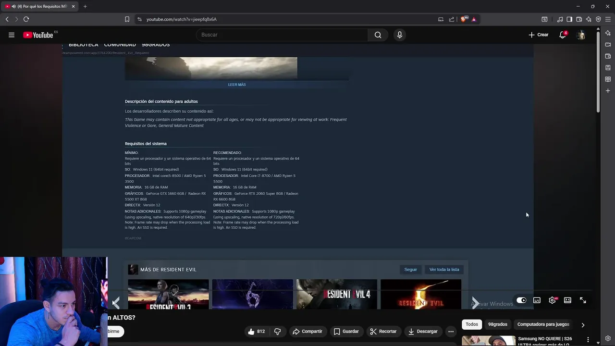Select the Todos chip
615x346 pixels.
472,324
